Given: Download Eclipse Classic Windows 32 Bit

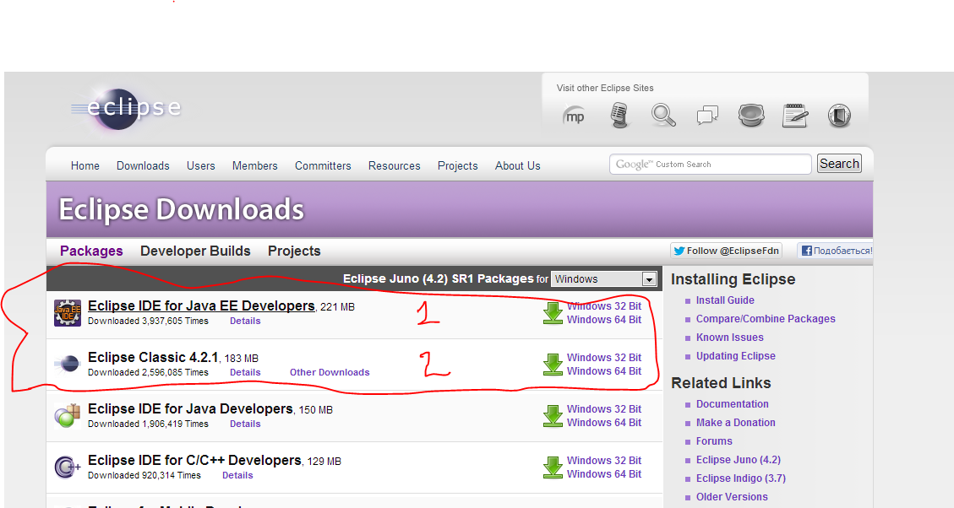Looking at the screenshot, I should click(604, 358).
